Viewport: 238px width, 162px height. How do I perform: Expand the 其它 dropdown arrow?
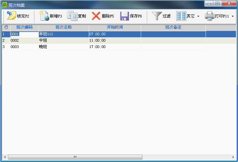pyautogui.click(x=198, y=16)
